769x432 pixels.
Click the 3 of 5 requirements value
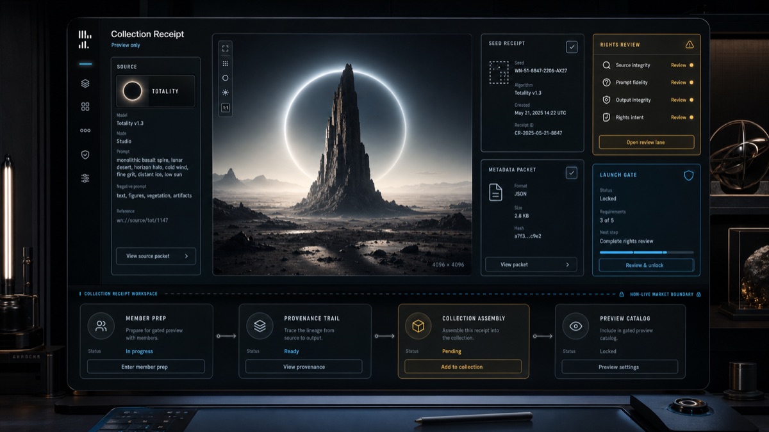(x=608, y=220)
